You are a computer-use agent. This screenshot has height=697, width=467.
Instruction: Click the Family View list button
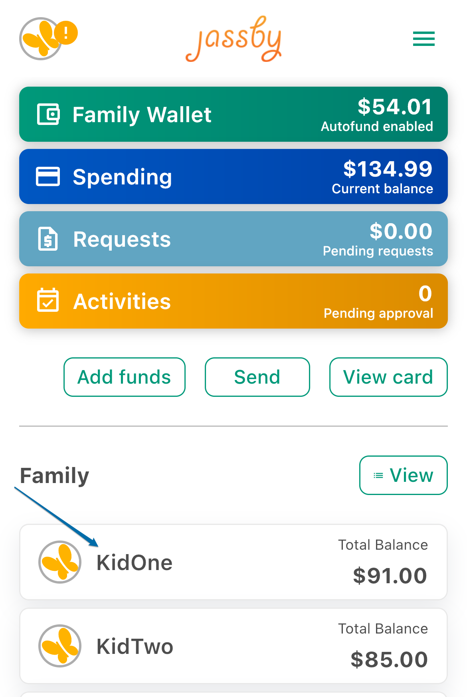tap(404, 475)
